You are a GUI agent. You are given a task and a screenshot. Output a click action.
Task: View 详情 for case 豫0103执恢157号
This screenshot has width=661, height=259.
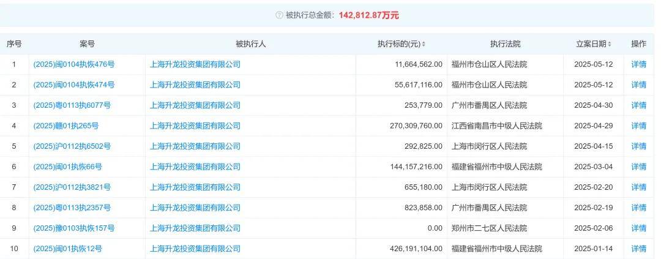pyautogui.click(x=638, y=228)
